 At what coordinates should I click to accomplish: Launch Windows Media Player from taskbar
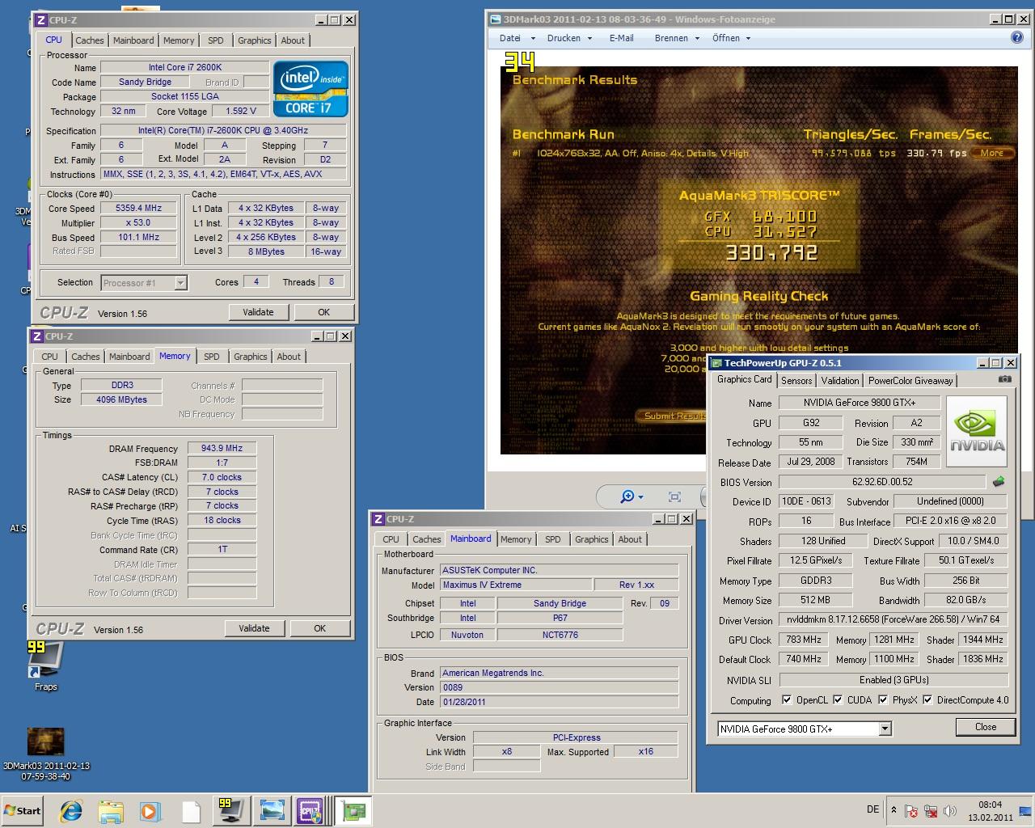coord(150,811)
